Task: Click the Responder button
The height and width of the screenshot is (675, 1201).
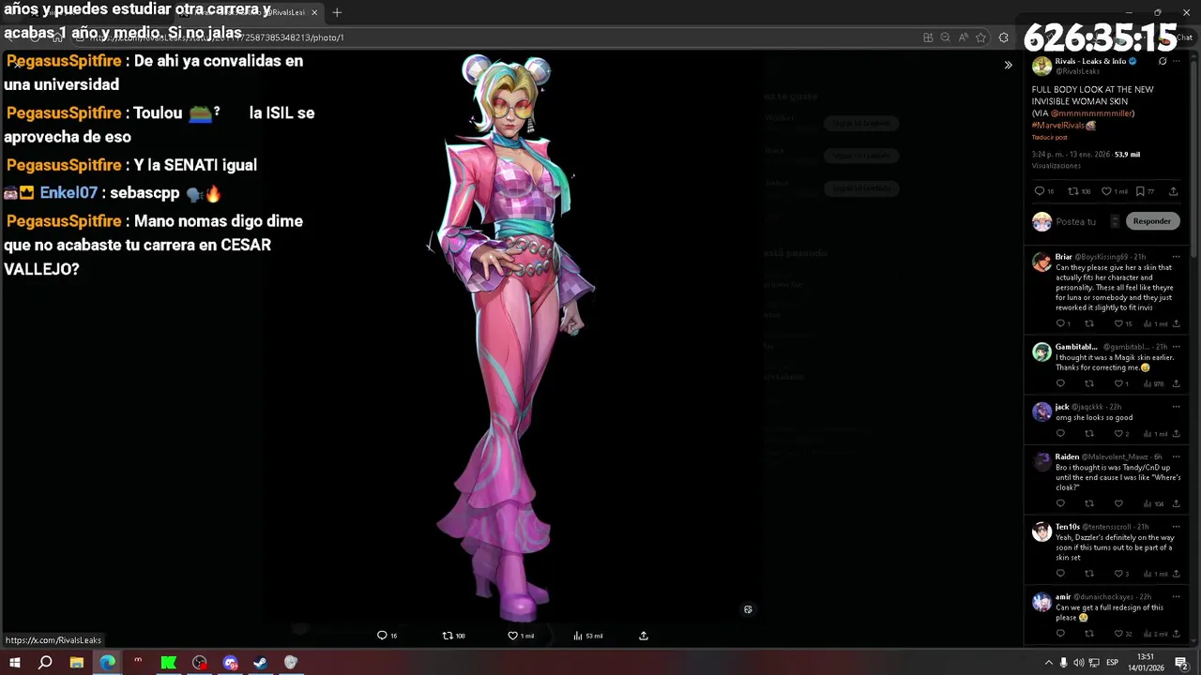Action: (x=1151, y=221)
